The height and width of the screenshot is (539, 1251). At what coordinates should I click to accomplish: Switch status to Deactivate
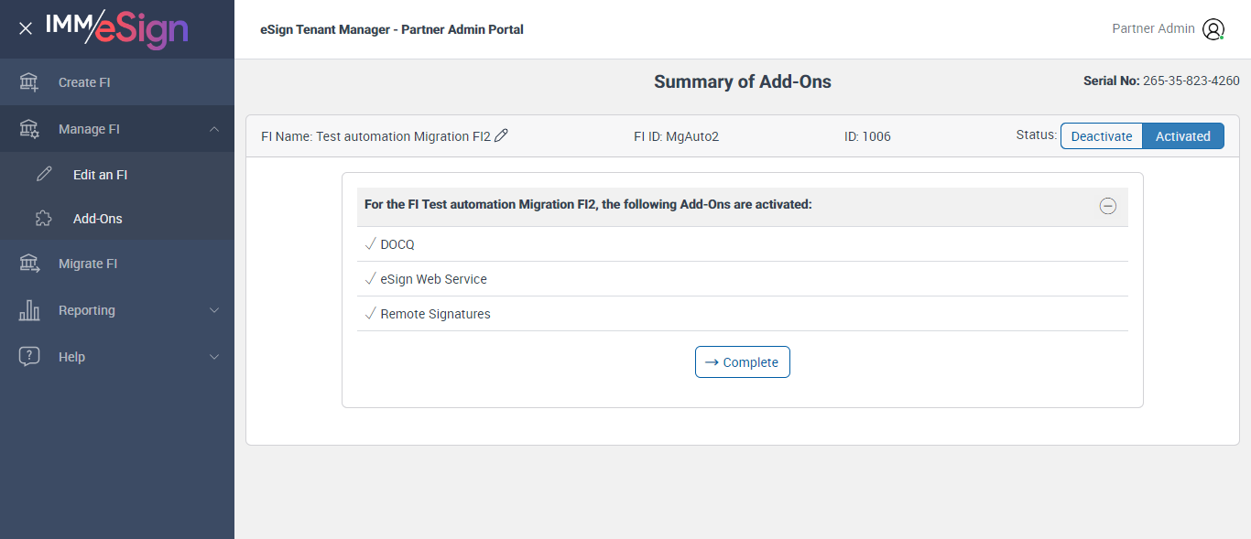1102,136
